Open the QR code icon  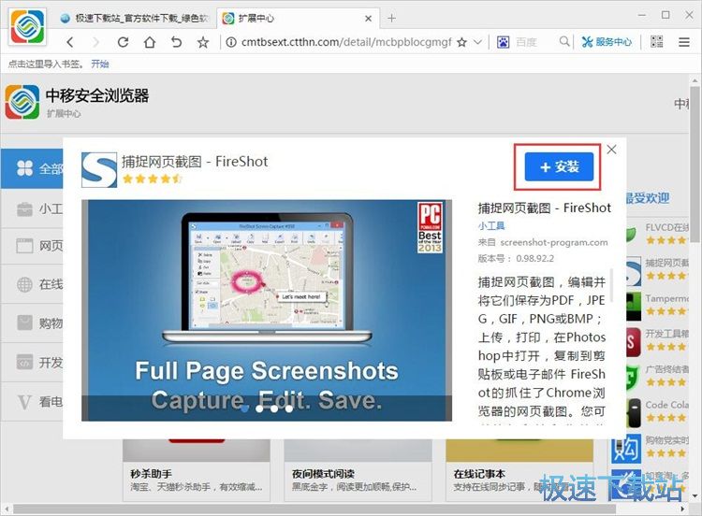click(657, 42)
